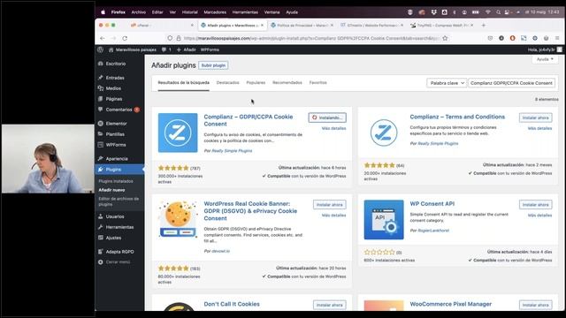Switch to the Favoritos tab

tap(318, 83)
